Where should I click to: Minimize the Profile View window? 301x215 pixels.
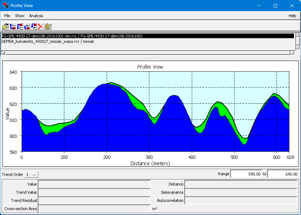pos(259,6)
